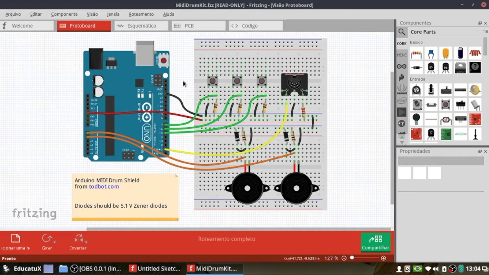Open the Visão menu
Screen dimensions: 489x275
pyautogui.click(x=92, y=14)
